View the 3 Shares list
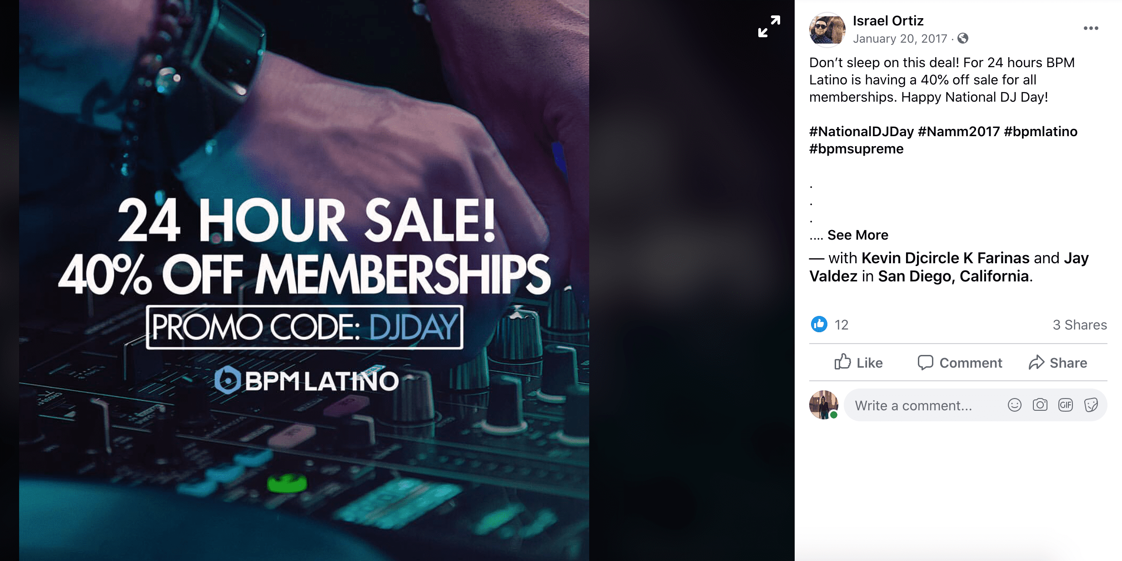1122x561 pixels. tap(1080, 325)
